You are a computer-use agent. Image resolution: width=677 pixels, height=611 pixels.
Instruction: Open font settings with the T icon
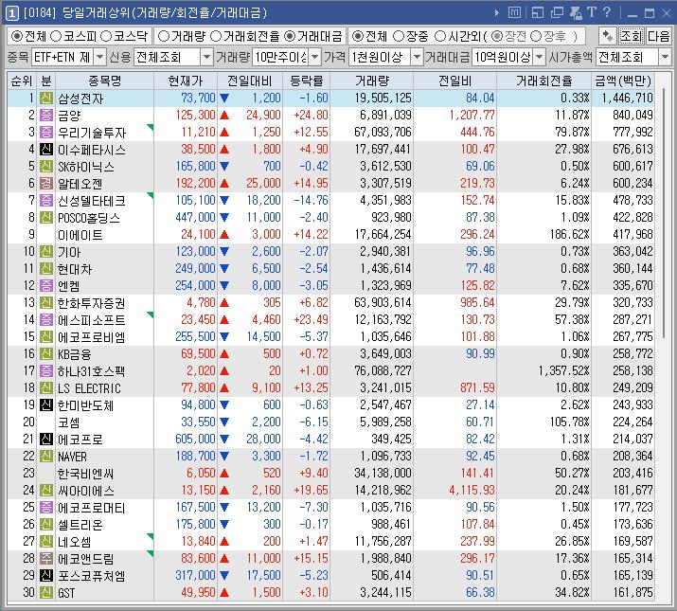point(592,12)
